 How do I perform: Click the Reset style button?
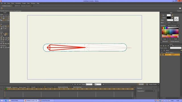click(x=175, y=39)
